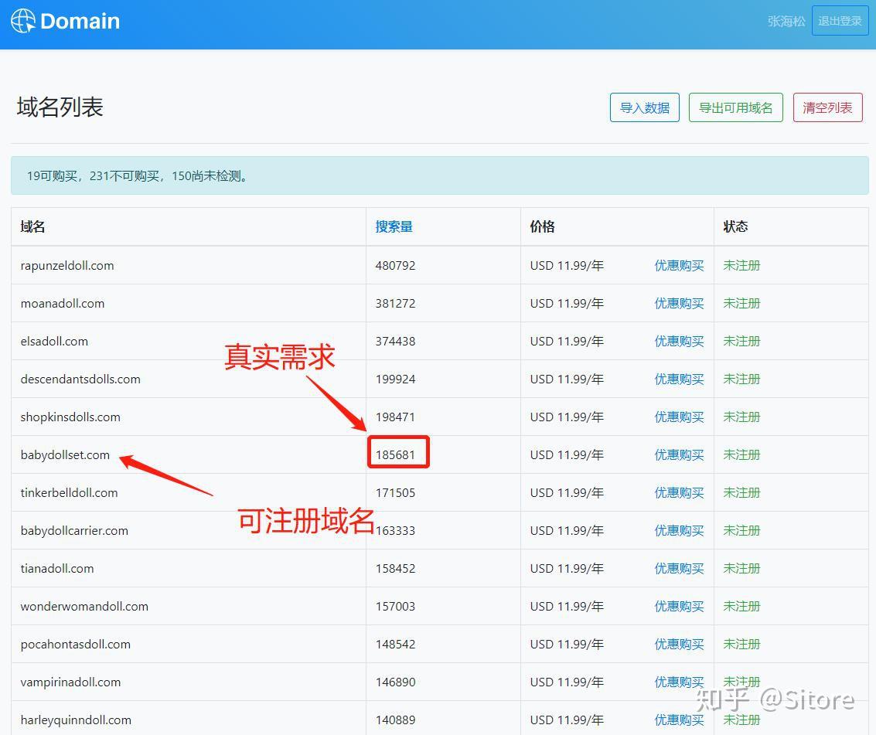The image size is (876, 735).
Task: Click search volume 198471
Action: click(396, 417)
